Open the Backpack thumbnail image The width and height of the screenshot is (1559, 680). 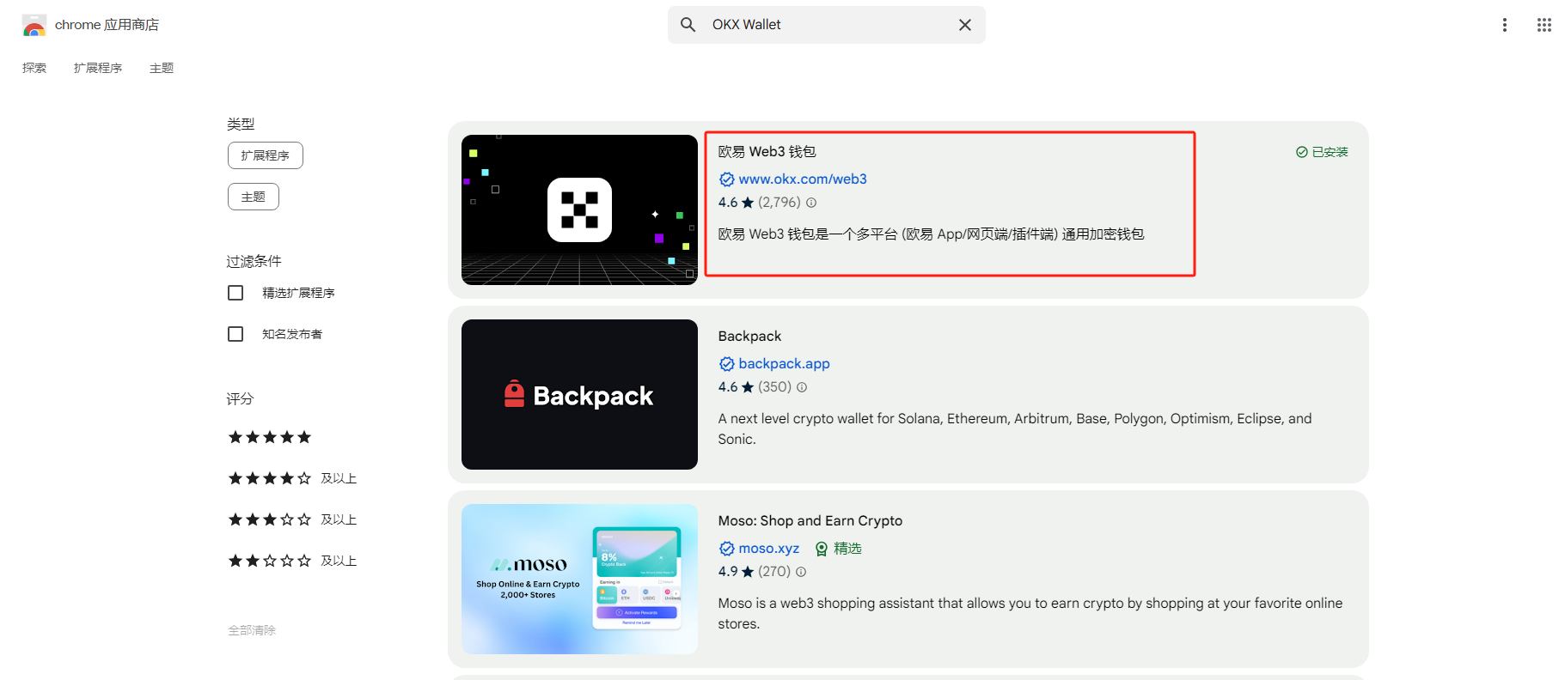[579, 394]
